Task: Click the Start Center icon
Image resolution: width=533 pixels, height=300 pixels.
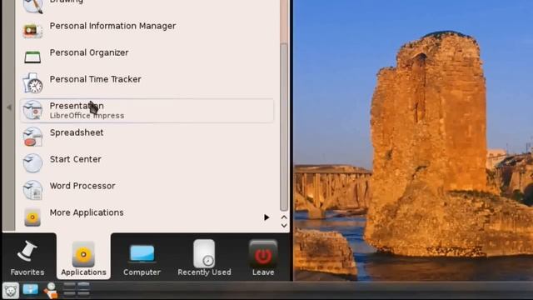Action: pos(32,163)
